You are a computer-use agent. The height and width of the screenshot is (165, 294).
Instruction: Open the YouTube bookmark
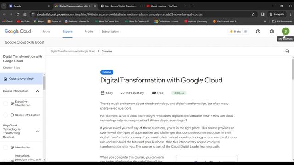tap(23, 22)
